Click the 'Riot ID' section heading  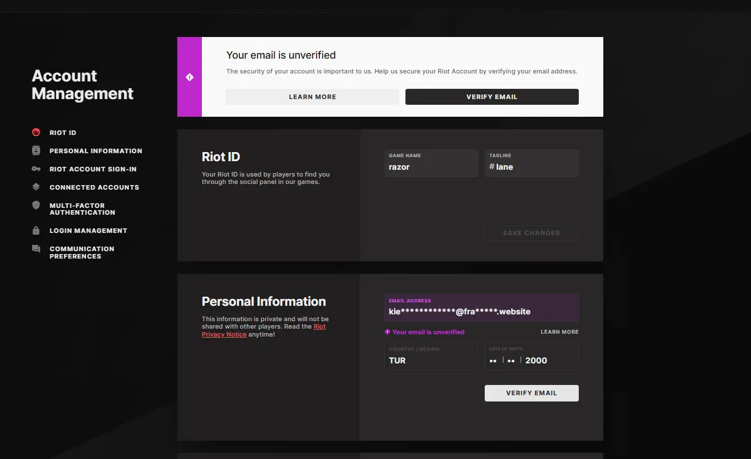221,157
